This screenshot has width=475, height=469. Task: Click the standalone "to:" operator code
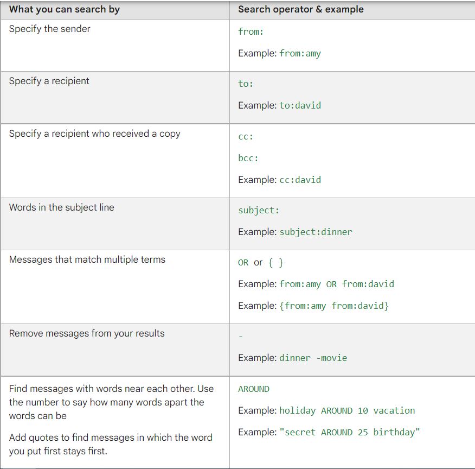coord(246,84)
